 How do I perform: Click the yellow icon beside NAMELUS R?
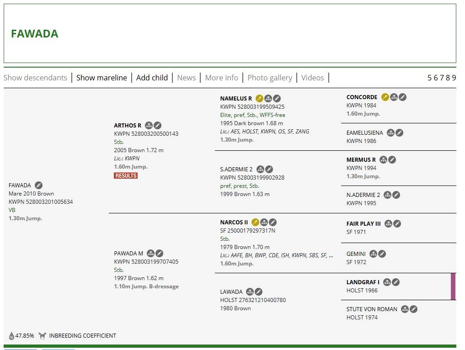pyautogui.click(x=259, y=98)
